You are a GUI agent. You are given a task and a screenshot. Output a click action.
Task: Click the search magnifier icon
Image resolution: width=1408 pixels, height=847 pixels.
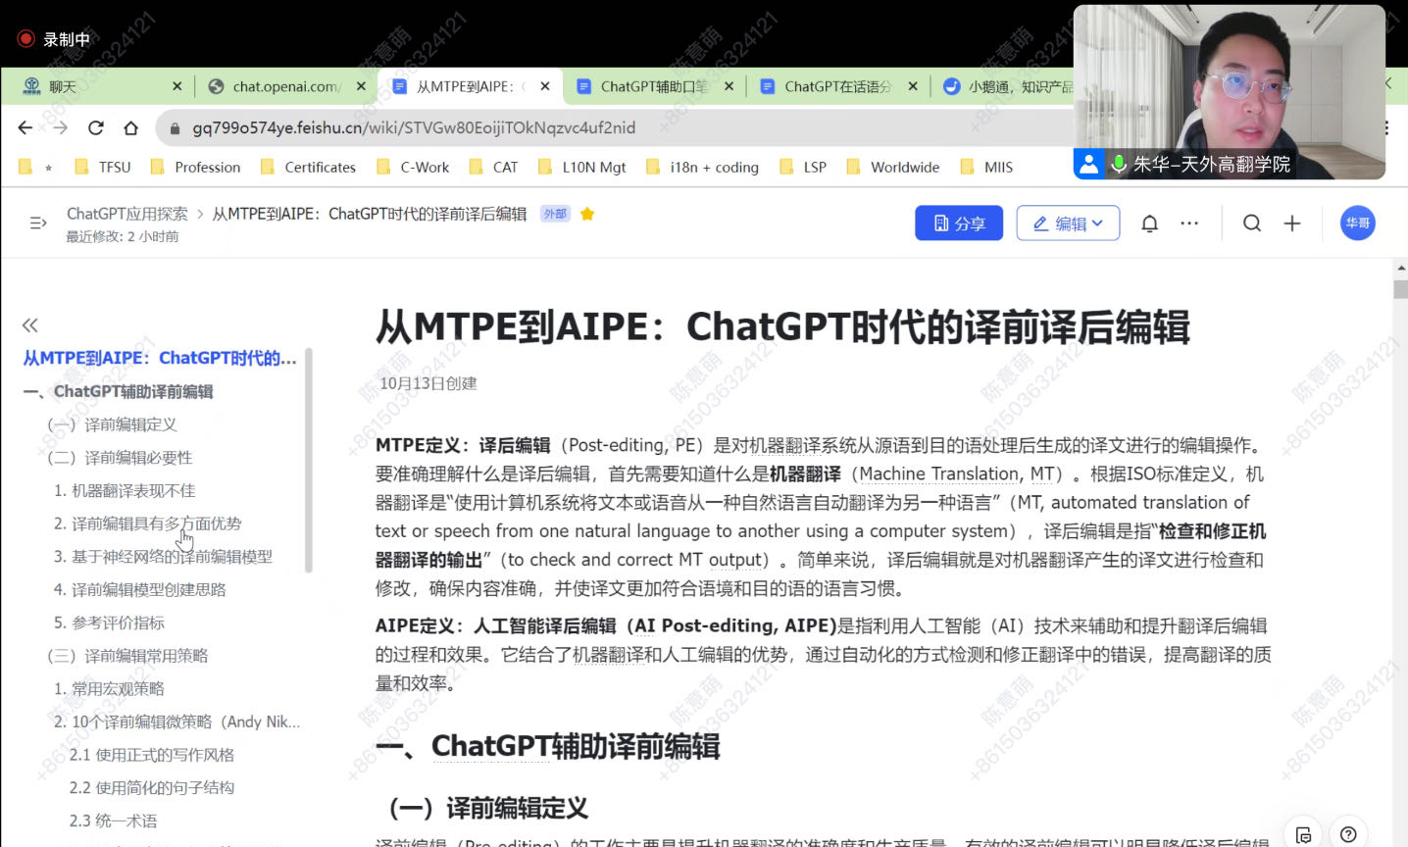1252,224
